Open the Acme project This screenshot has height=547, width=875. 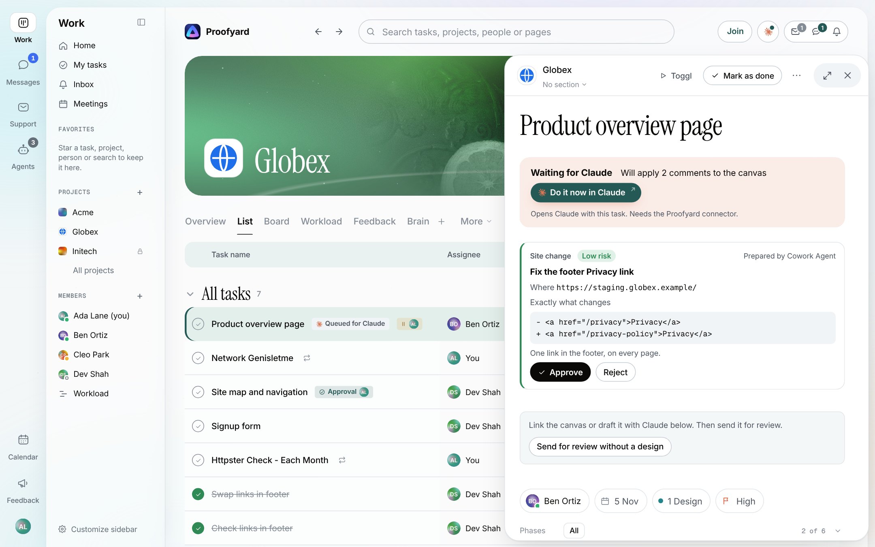point(83,212)
